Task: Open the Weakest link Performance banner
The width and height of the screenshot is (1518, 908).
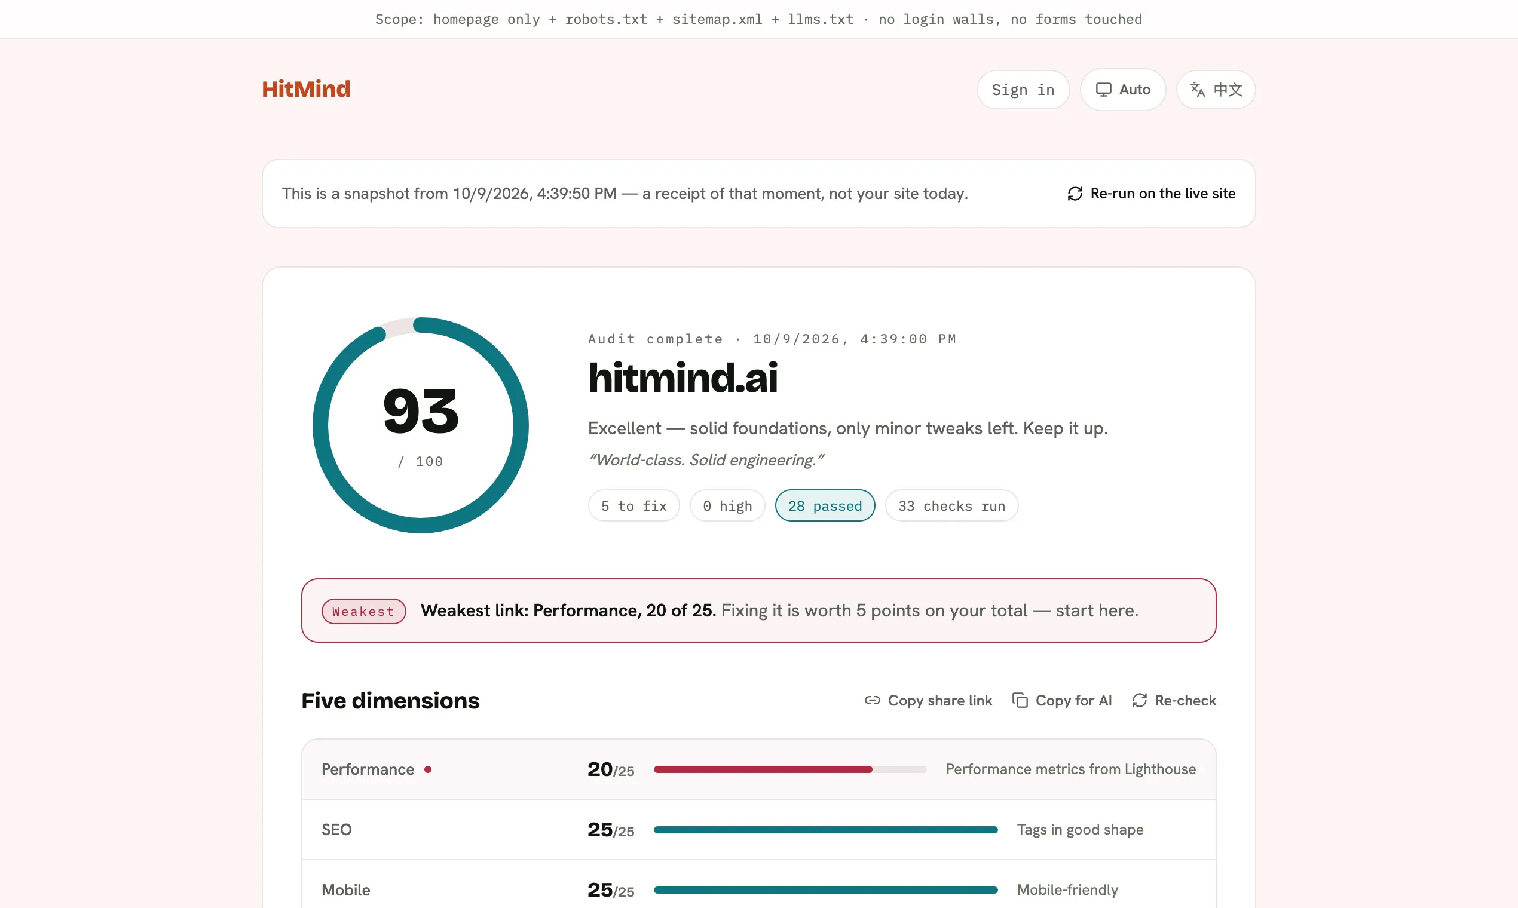Action: (758, 611)
